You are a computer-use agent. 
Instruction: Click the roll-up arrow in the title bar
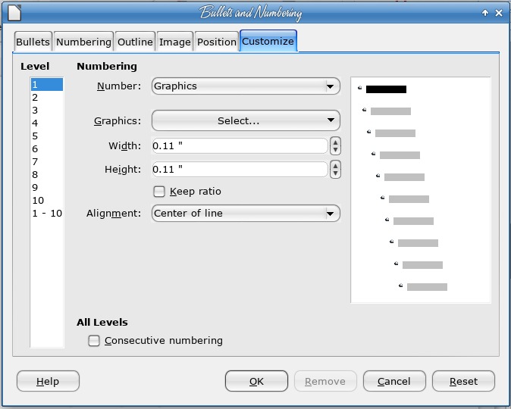coord(485,13)
